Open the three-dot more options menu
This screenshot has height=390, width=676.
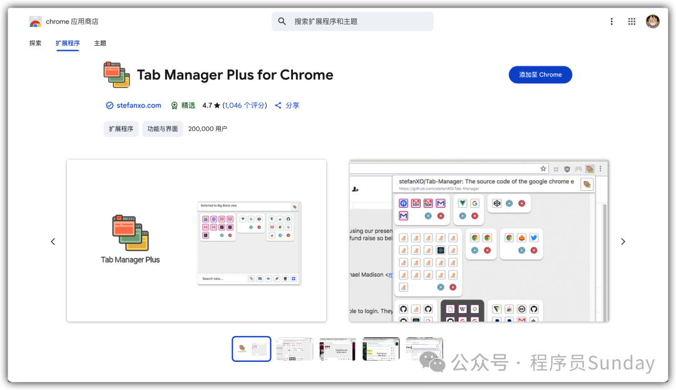coord(612,21)
